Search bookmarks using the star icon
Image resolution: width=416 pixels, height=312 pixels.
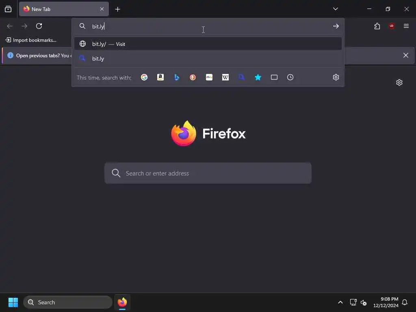pos(258,77)
